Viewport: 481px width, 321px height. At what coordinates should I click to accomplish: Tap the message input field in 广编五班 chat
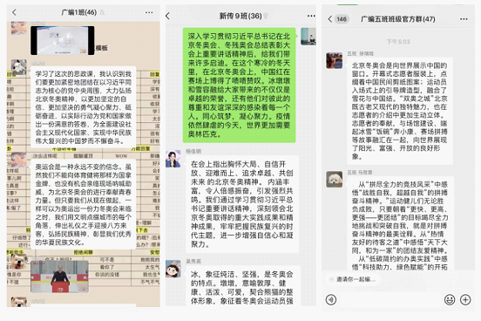click(x=390, y=300)
